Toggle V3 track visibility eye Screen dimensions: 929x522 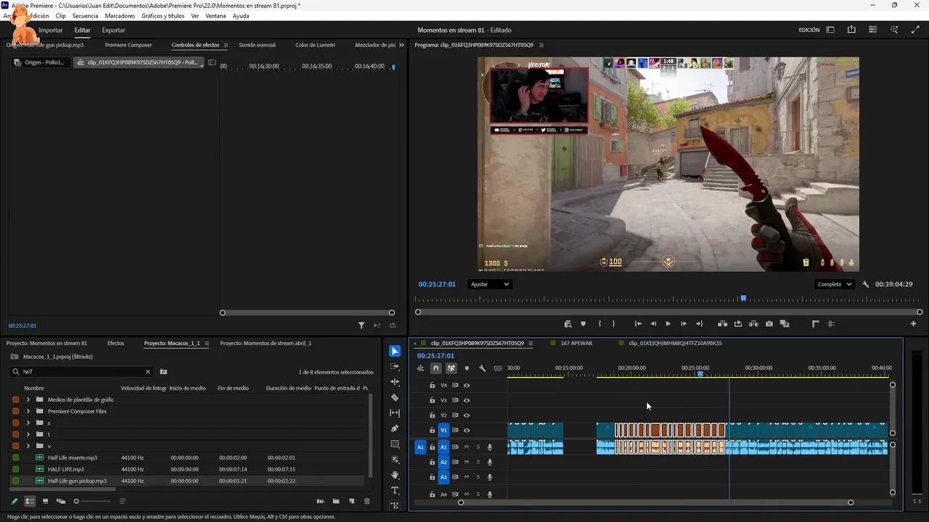(x=467, y=400)
